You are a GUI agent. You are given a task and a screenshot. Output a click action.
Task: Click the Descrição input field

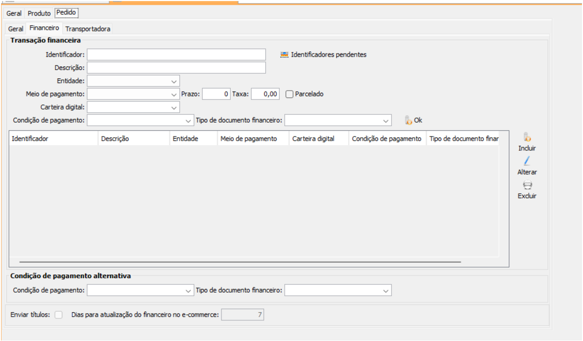(x=176, y=68)
